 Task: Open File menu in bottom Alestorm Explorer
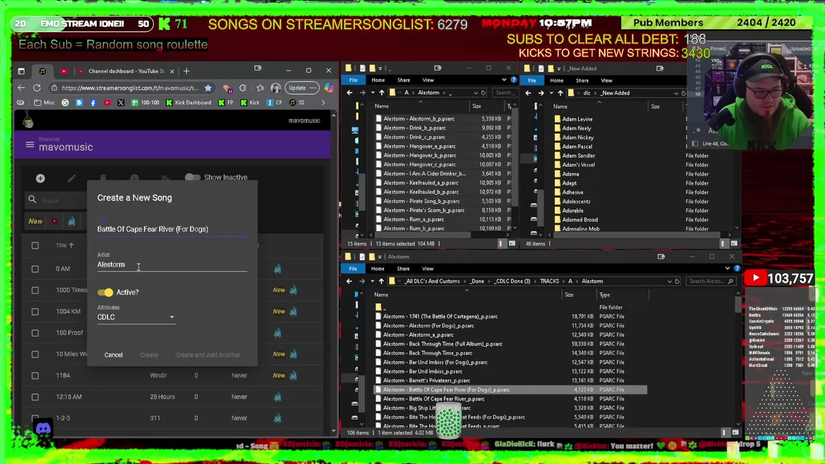[x=353, y=269]
